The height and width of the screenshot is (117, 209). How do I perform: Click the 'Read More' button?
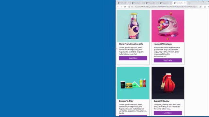(x=133, y=58)
